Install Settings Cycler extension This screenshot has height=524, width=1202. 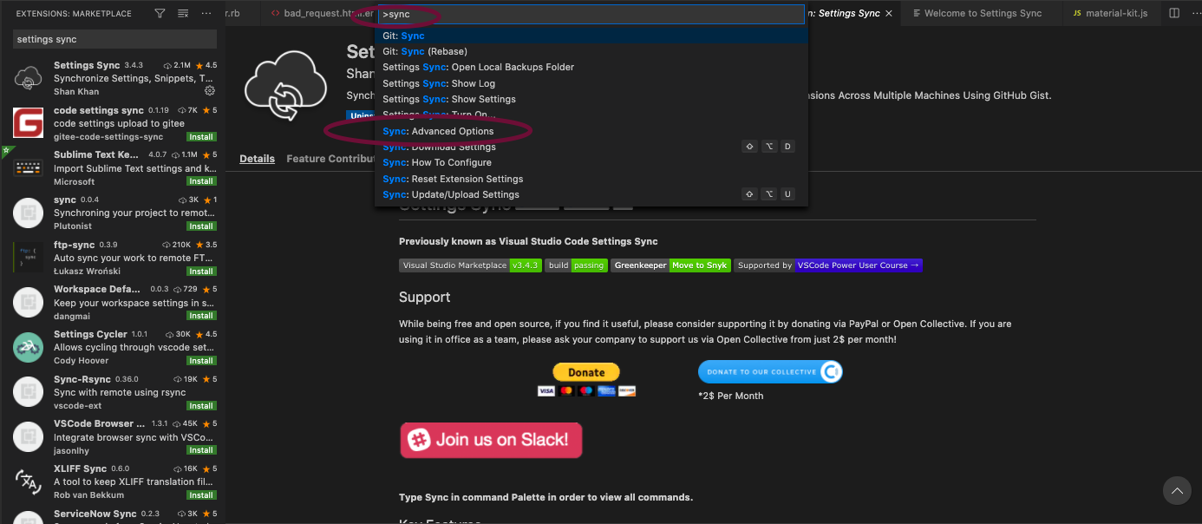tap(201, 361)
